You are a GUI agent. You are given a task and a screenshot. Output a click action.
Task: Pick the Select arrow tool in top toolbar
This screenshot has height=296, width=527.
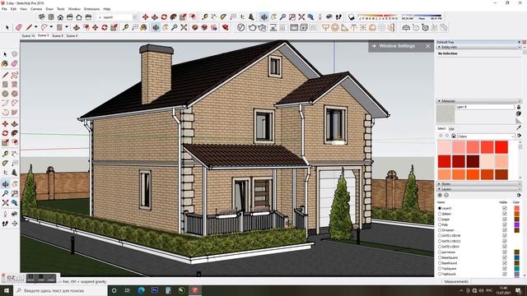7,27
